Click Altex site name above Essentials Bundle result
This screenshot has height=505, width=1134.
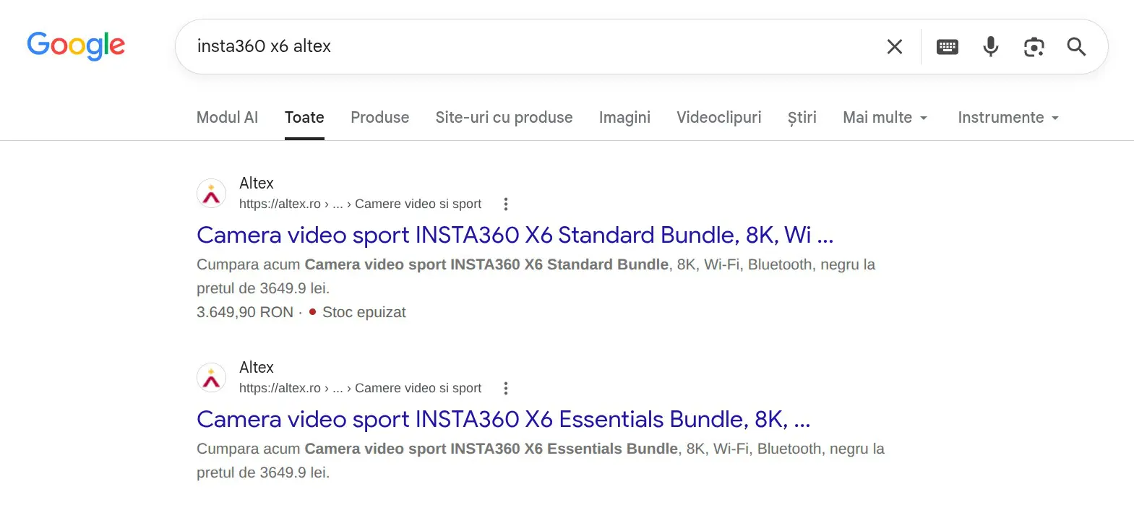(257, 367)
